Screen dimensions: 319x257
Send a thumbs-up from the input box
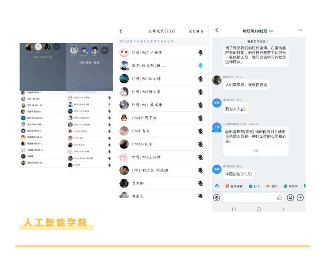279,198
